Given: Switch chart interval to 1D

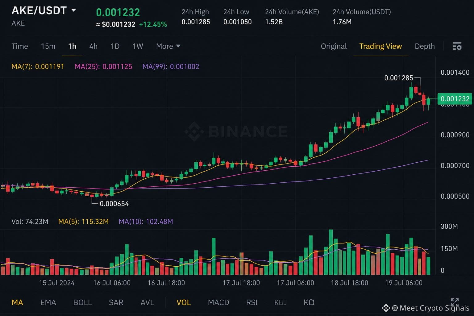Looking at the screenshot, I should coord(115,46).
